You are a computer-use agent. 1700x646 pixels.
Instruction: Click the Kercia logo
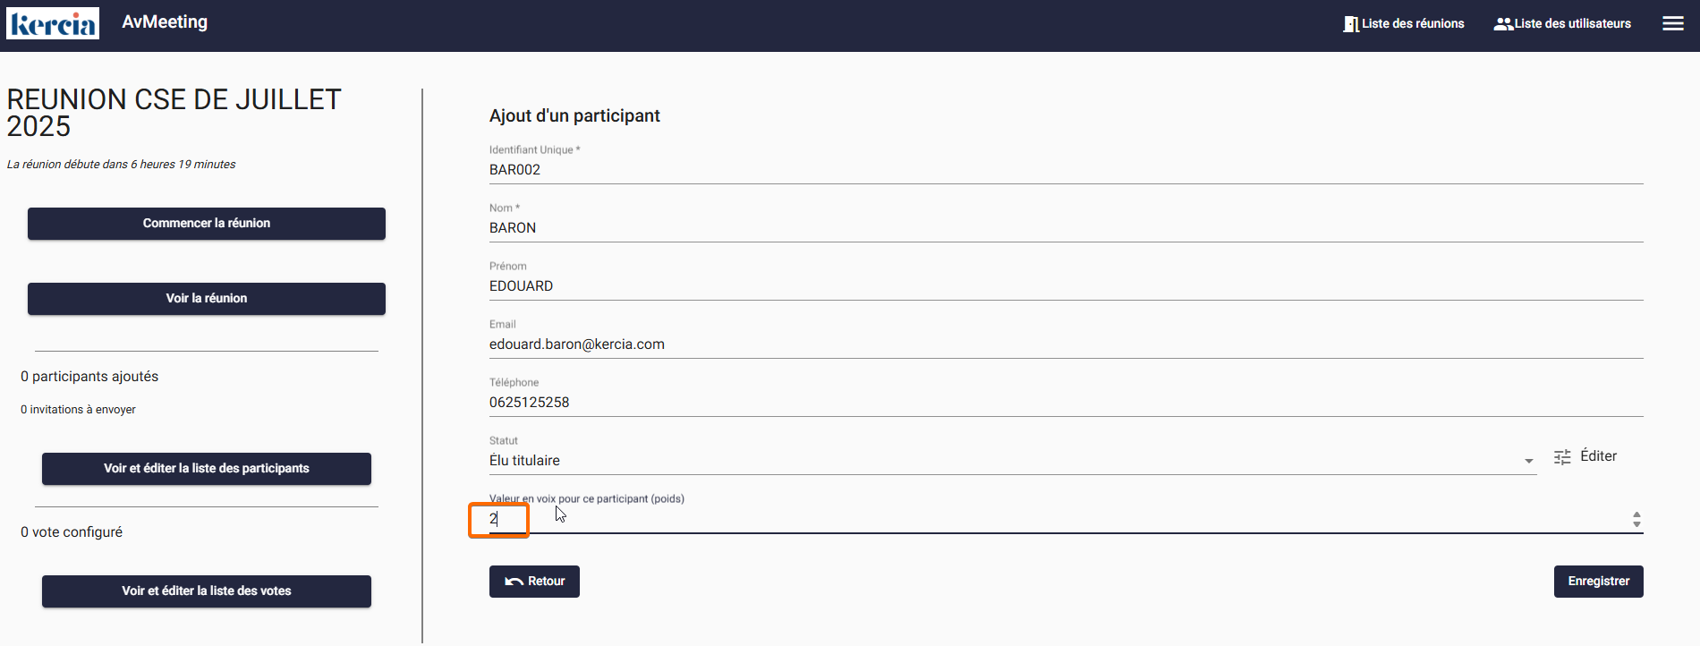[53, 23]
